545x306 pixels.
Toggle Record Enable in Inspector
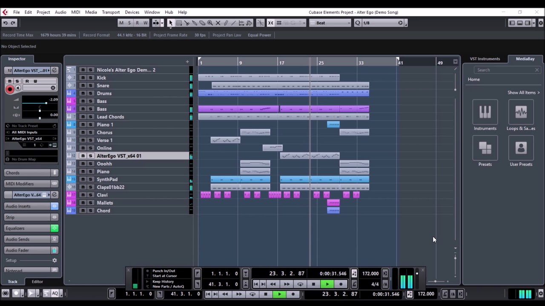click(x=9, y=88)
